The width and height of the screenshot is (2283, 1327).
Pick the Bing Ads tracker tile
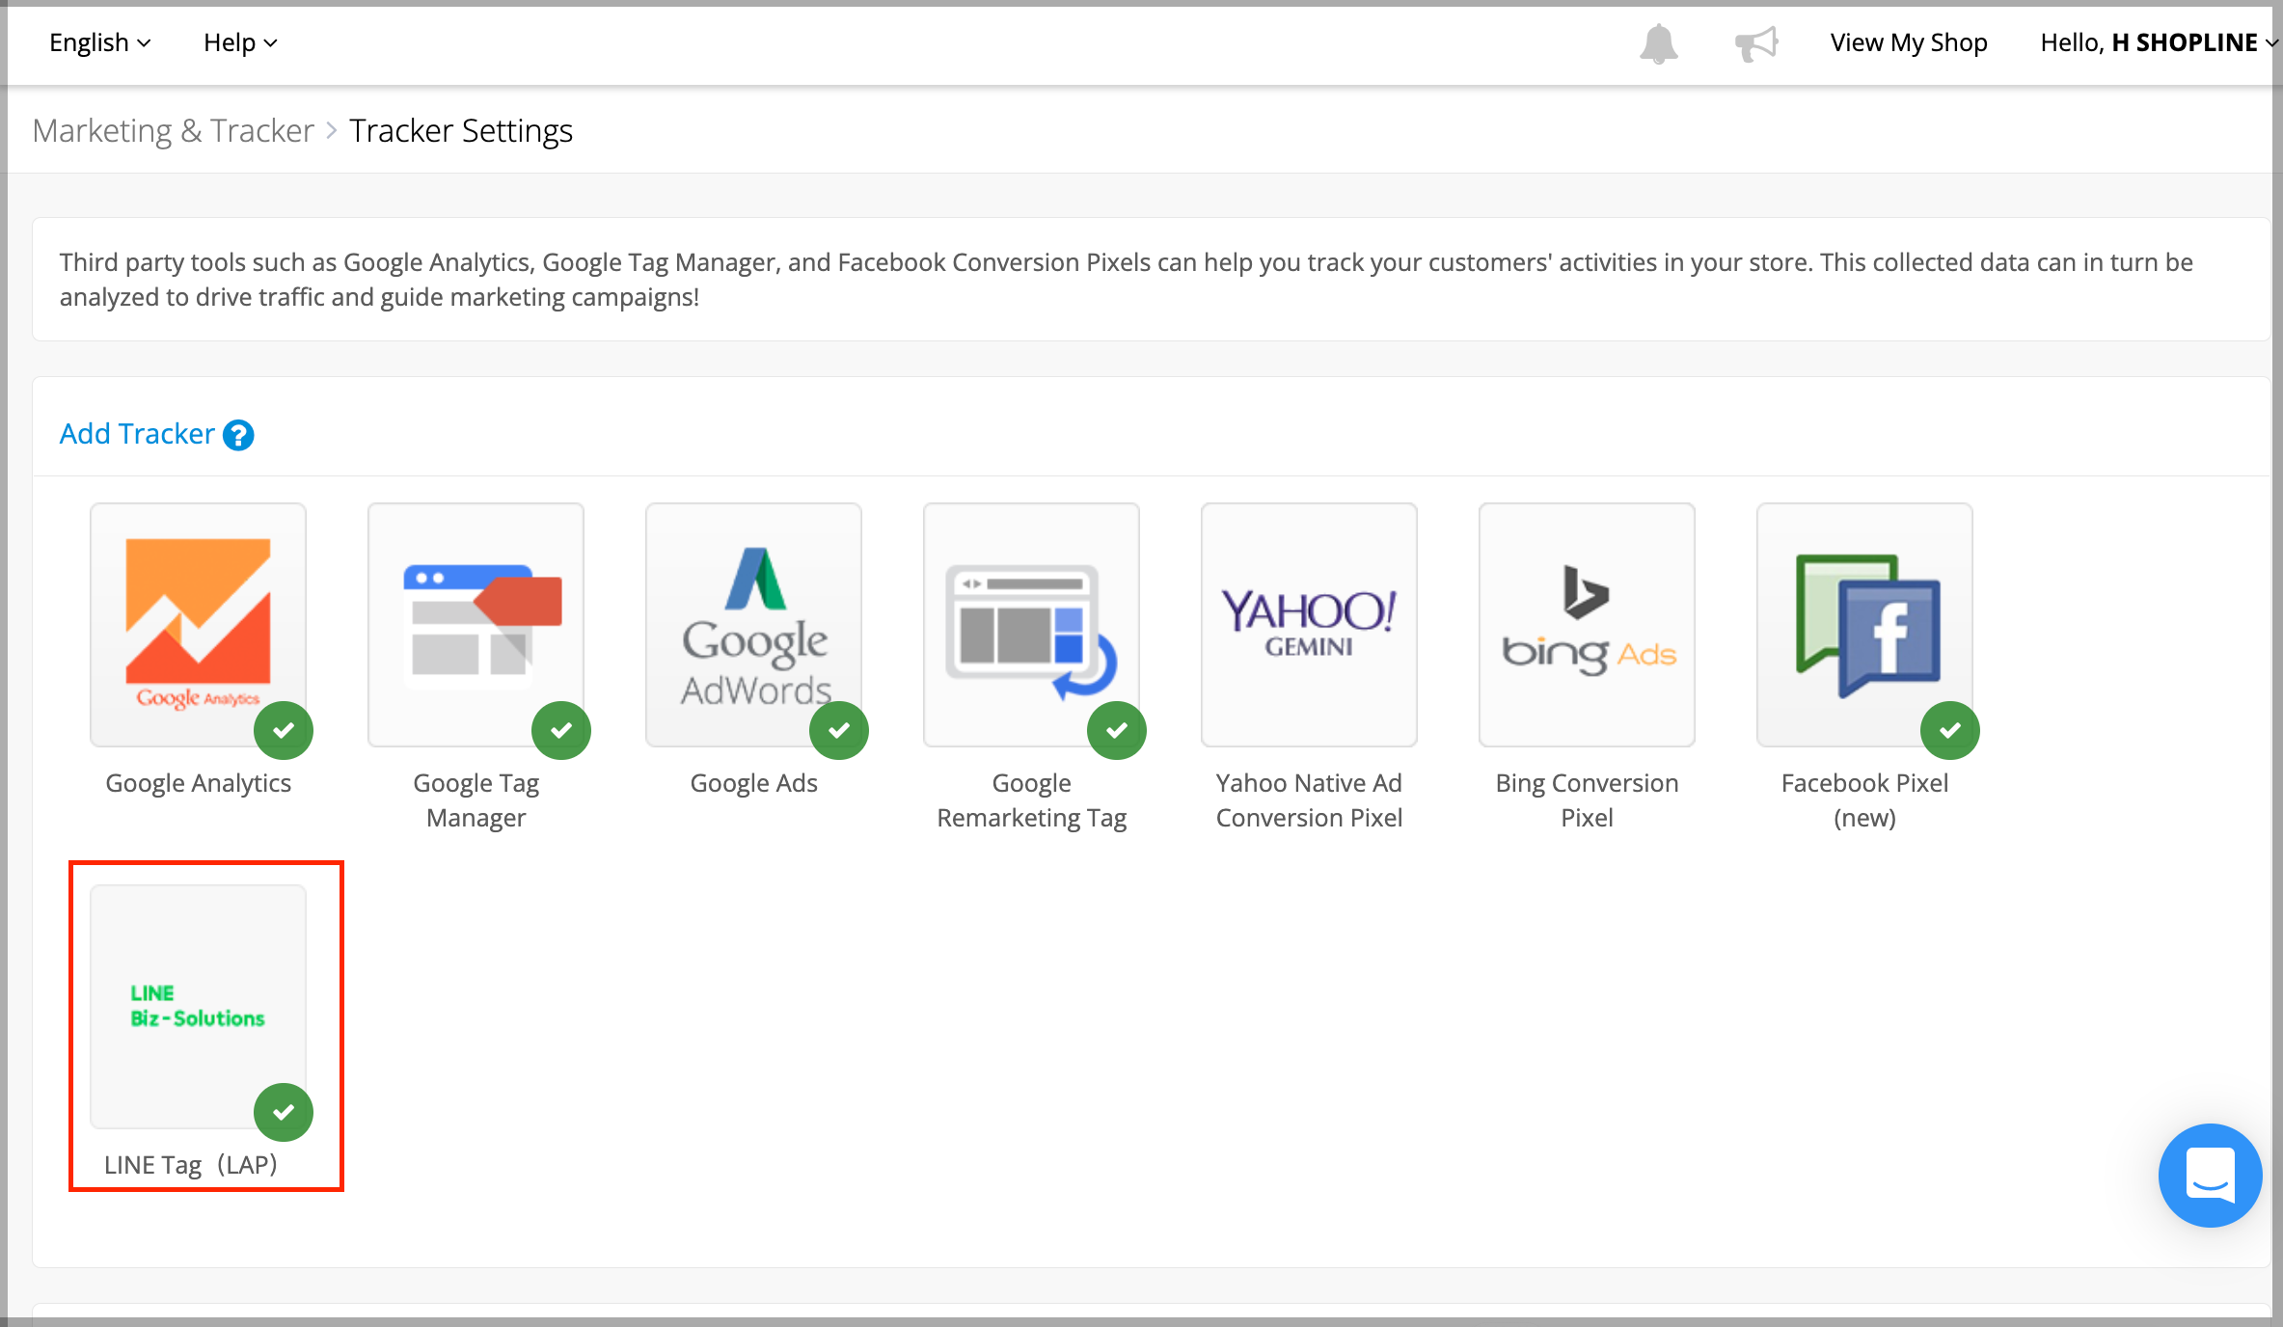(1587, 625)
